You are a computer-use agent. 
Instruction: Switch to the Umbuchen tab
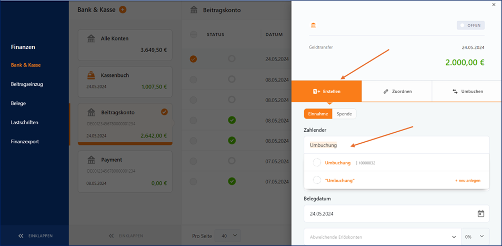pyautogui.click(x=467, y=91)
